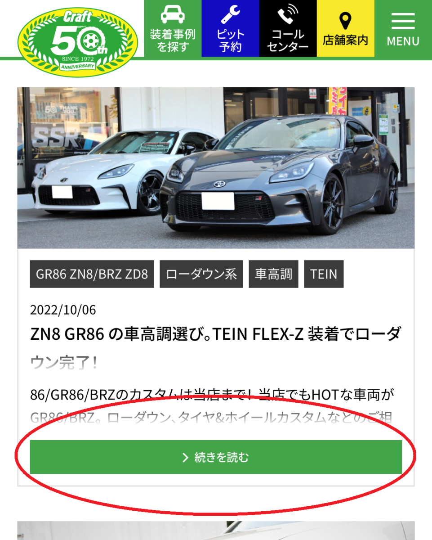Select the 店舗案内 navigation label

[x=345, y=40]
